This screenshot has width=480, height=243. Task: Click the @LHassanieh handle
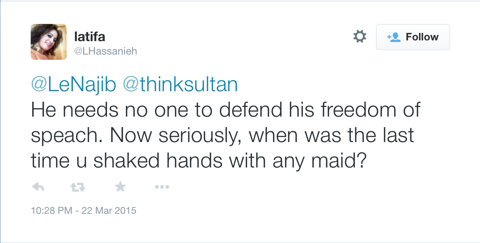tap(106, 51)
